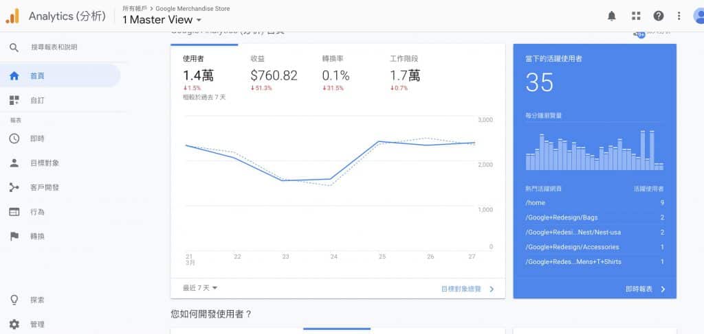This screenshot has width=704, height=334.
Task: Open the Google apps grid
Action: coord(636,16)
